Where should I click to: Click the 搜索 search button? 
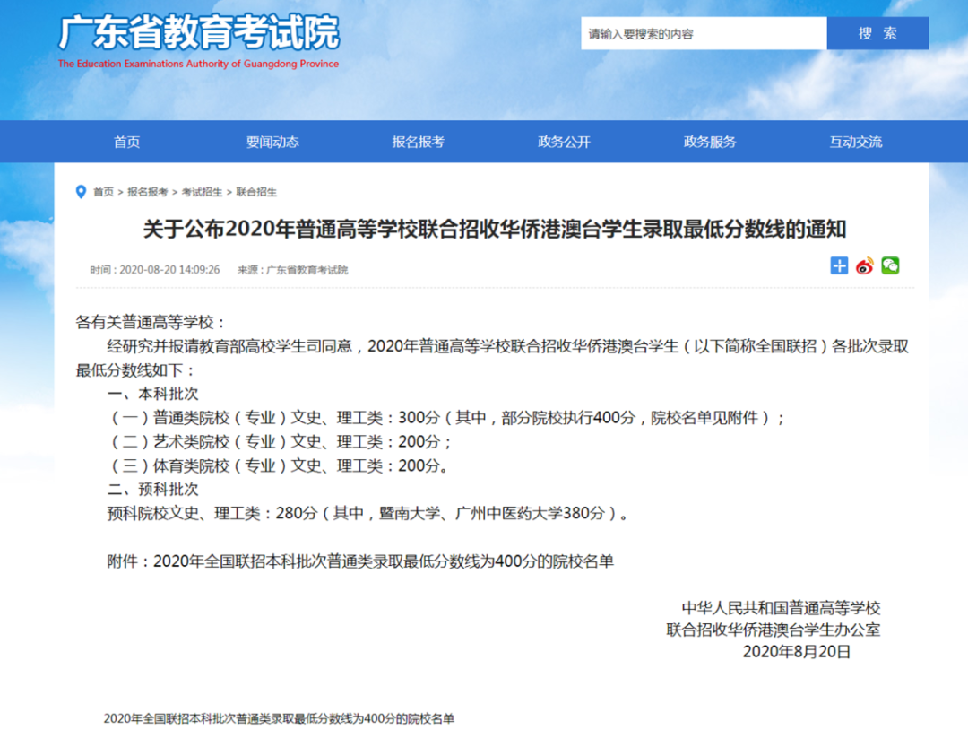877,33
